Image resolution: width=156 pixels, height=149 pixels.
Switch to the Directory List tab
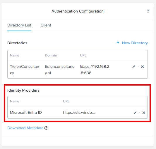pos(19,25)
